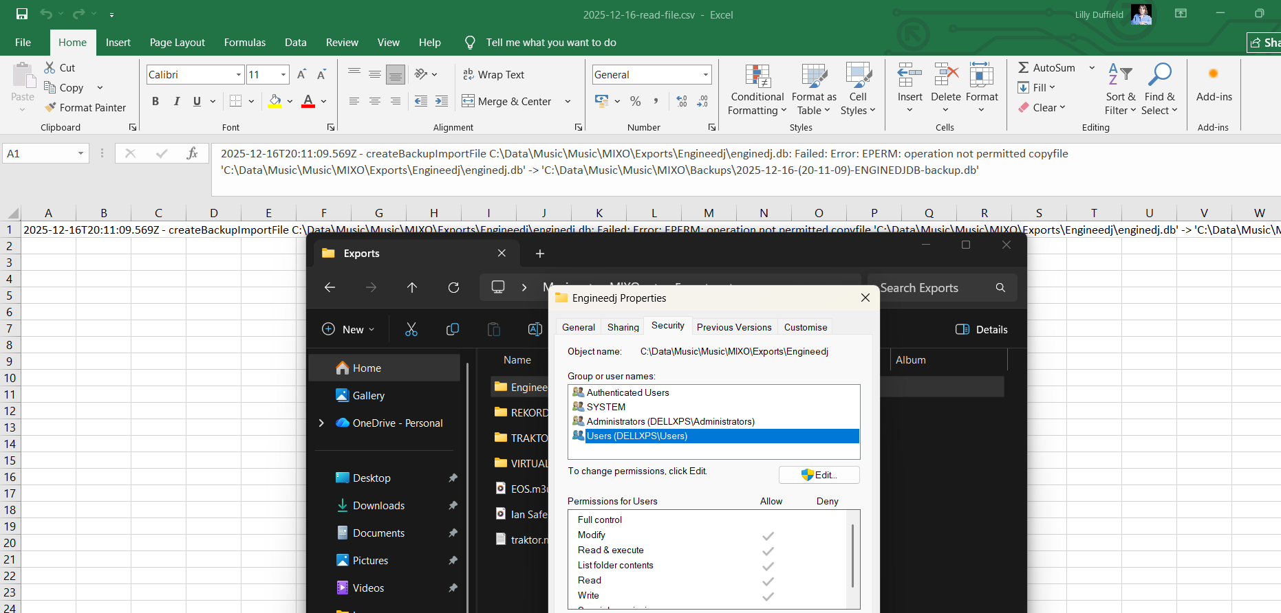
Task: Open the Calibri font name dropdown
Action: (239, 74)
